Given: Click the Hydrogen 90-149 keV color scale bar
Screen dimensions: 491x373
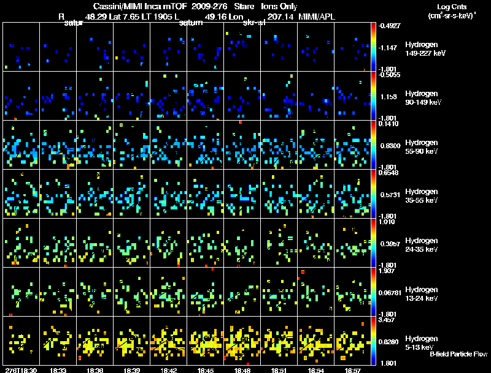Looking at the screenshot, I should pyautogui.click(x=373, y=96).
